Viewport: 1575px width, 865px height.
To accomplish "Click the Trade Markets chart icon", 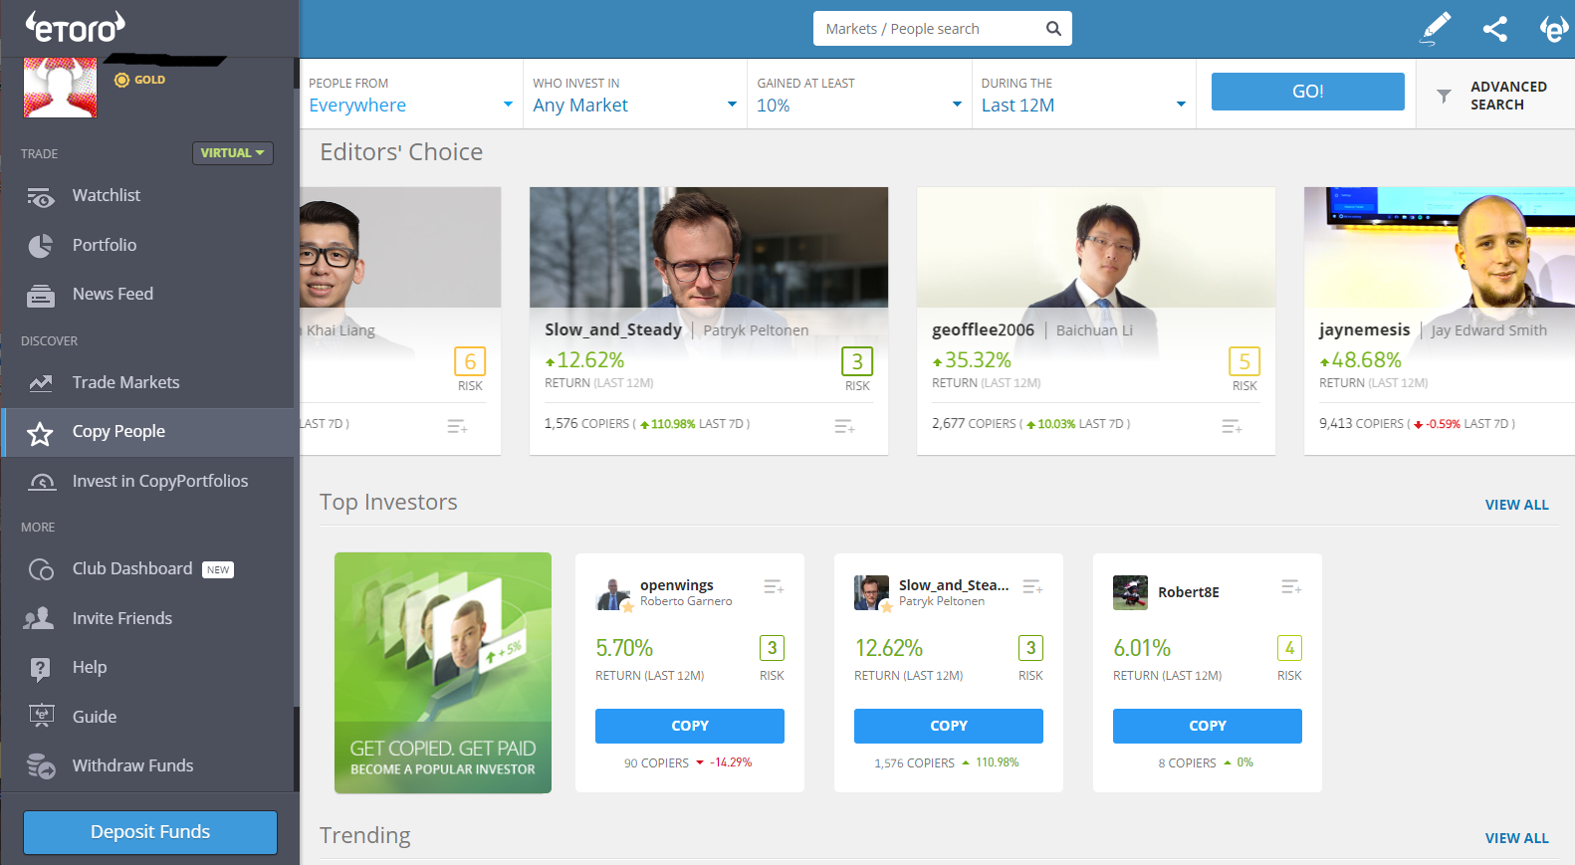I will coord(41,383).
